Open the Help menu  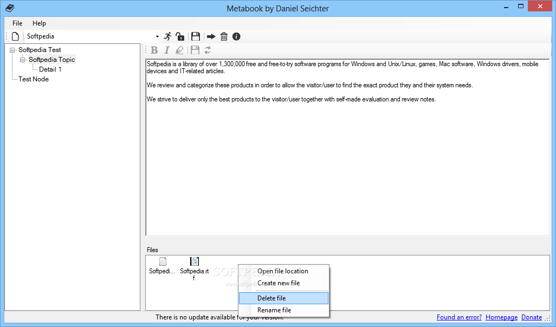tap(40, 23)
